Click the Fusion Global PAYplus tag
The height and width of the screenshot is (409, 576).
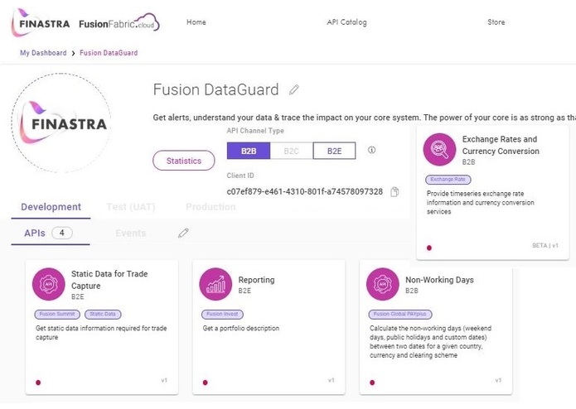point(400,314)
